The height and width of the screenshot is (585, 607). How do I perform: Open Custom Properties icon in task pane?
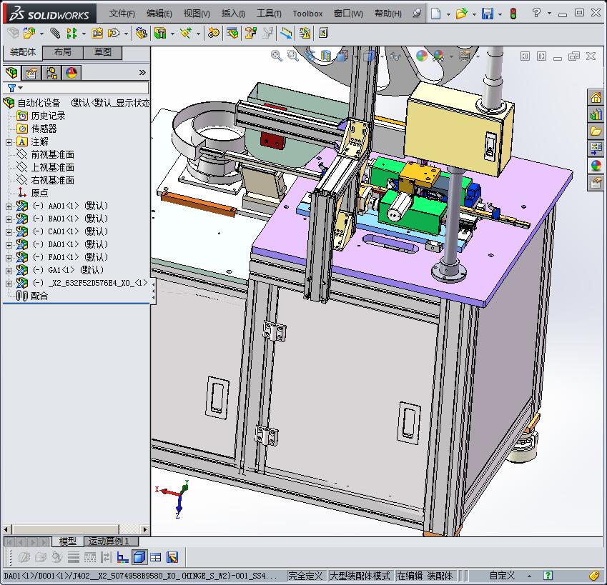click(596, 182)
